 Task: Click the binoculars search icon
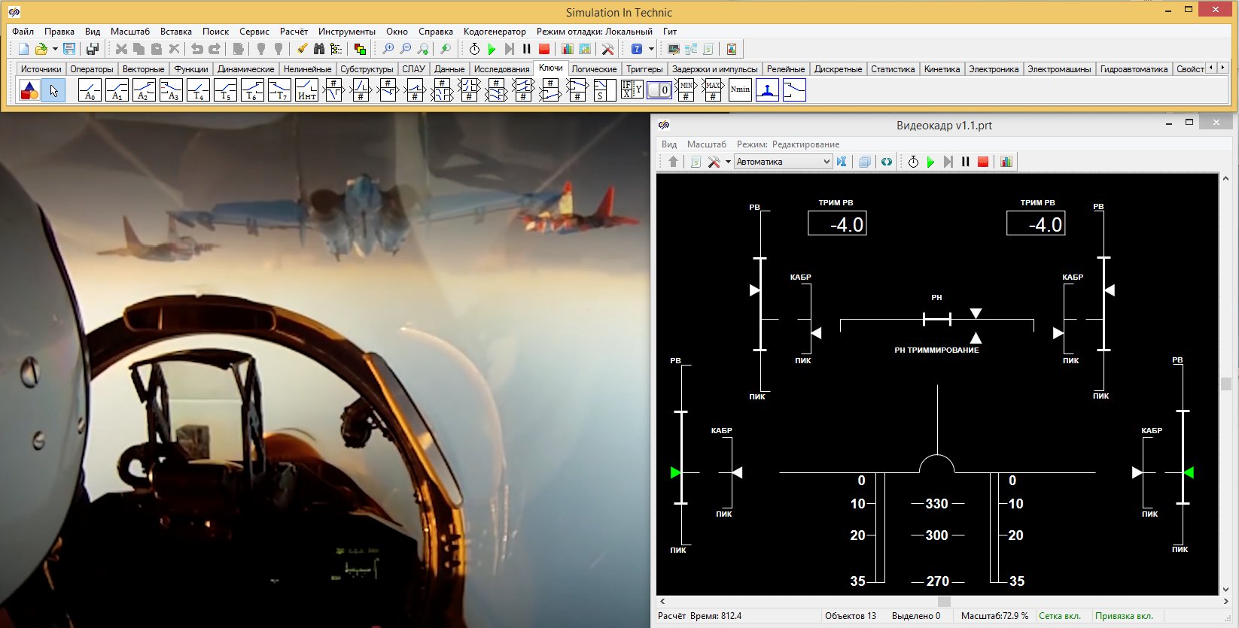coord(319,49)
